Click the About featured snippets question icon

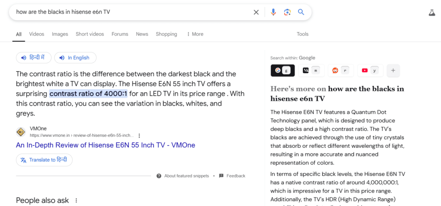[x=159, y=176]
